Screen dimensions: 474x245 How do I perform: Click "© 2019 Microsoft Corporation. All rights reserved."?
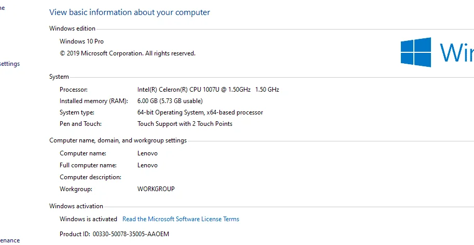click(x=128, y=53)
